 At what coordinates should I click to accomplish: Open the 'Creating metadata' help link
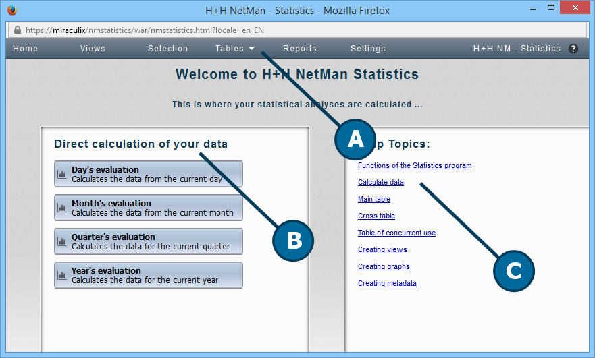[x=387, y=283]
